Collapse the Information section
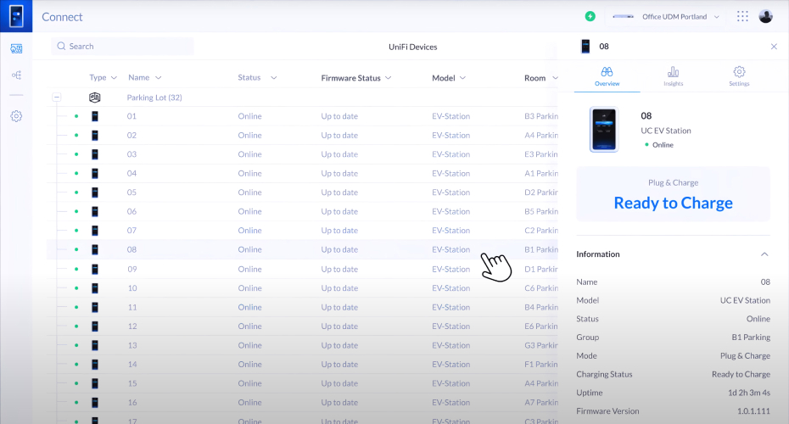The image size is (789, 424). (x=764, y=254)
